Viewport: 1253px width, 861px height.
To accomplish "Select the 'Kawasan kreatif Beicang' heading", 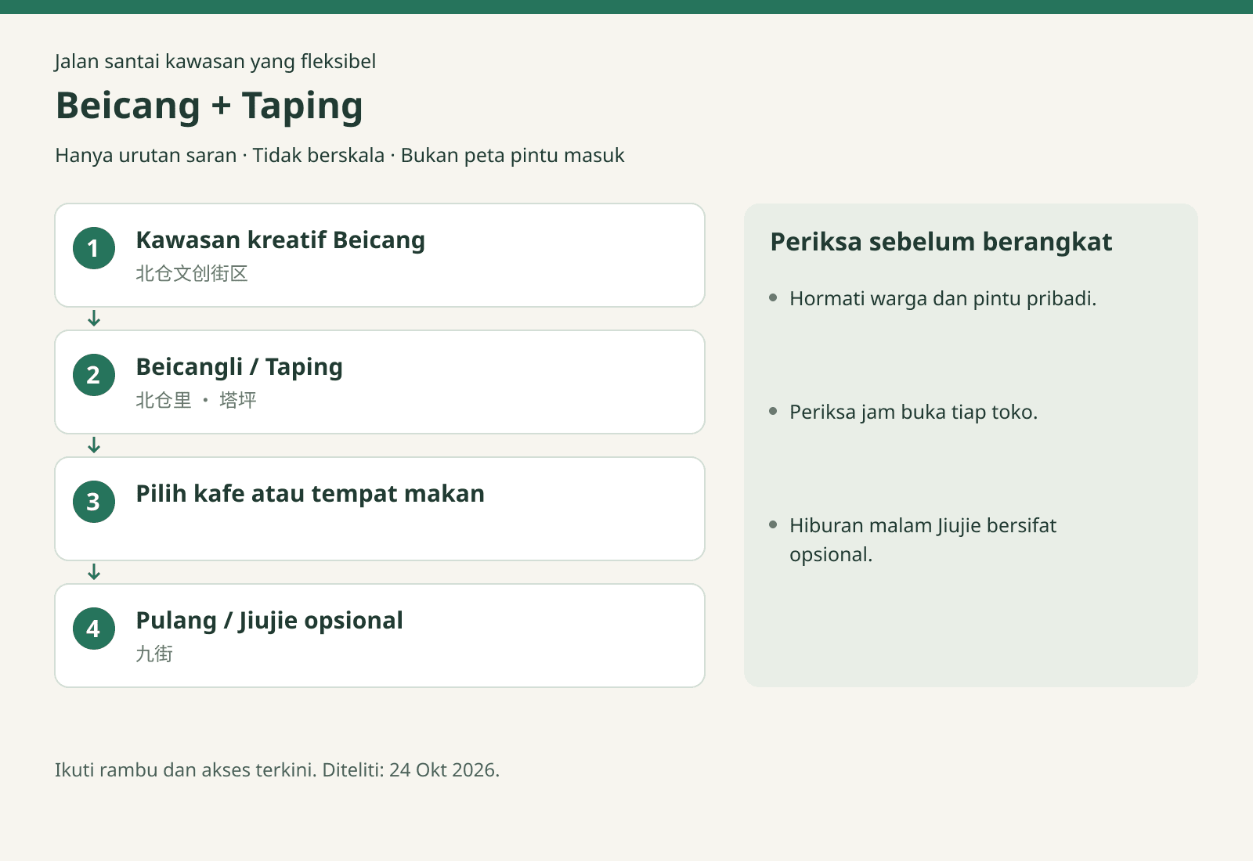I will coord(280,240).
